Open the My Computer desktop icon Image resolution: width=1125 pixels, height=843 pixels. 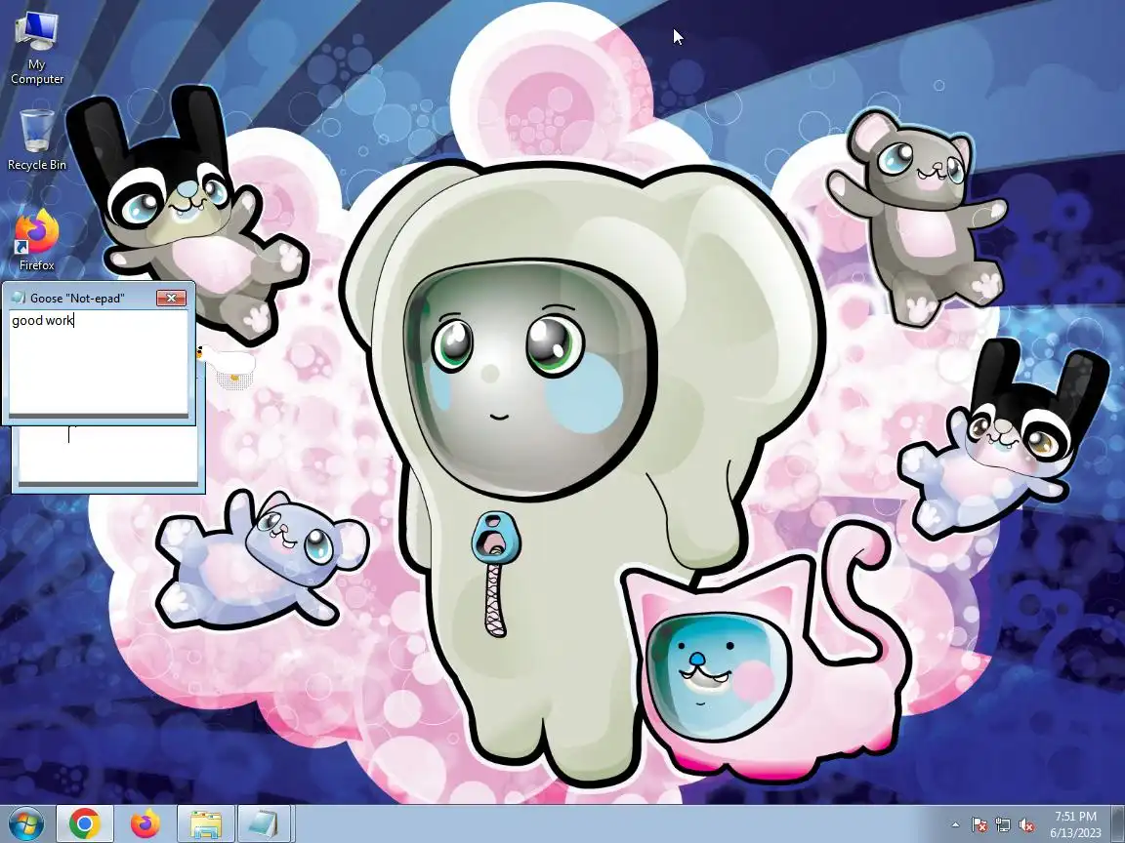pyautogui.click(x=36, y=47)
